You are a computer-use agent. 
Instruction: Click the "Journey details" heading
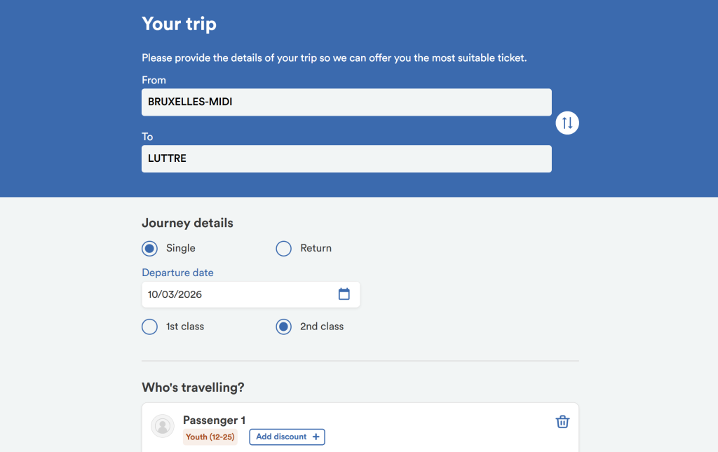(x=187, y=223)
